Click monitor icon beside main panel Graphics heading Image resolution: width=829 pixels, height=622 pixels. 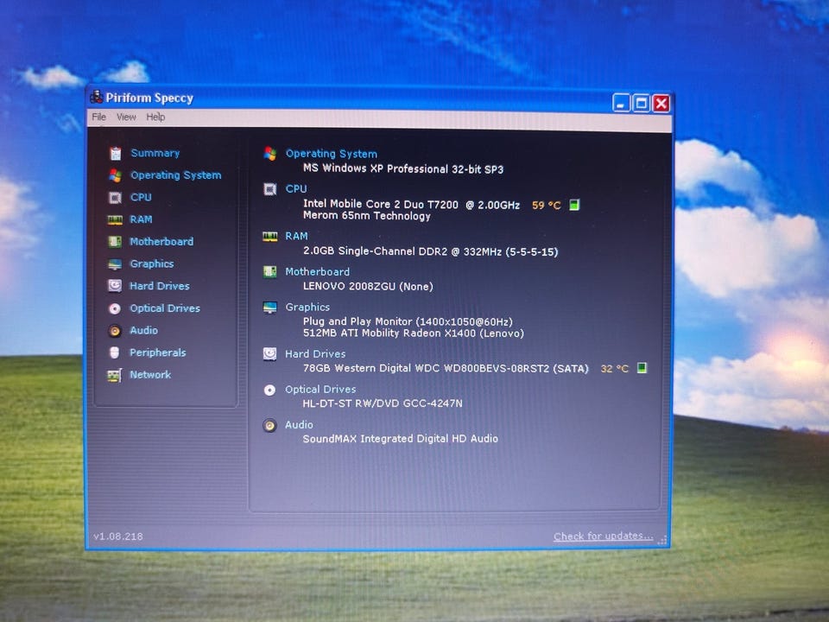tap(269, 308)
